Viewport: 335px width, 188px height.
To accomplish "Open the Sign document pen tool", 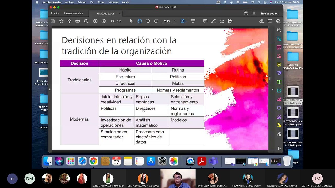I will click(222, 21).
